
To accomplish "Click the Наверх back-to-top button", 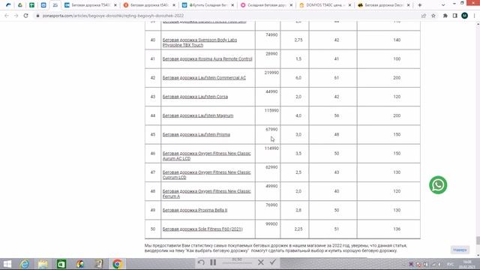I will pyautogui.click(x=460, y=250).
